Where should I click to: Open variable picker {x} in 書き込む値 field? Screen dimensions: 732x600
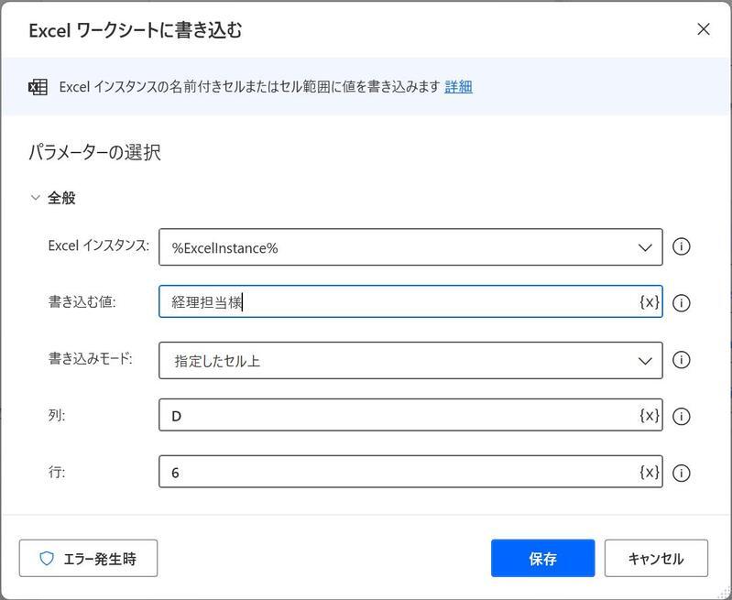(649, 302)
